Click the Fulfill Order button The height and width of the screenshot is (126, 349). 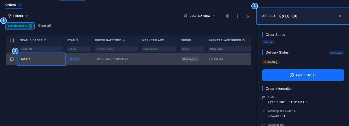[303, 75]
